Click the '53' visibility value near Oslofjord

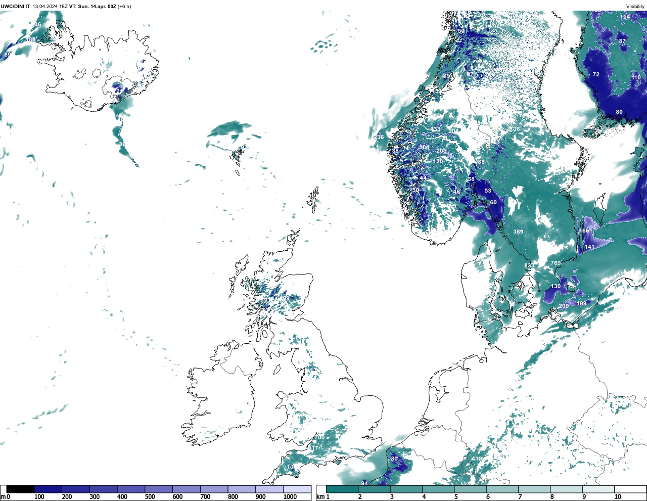(488, 191)
